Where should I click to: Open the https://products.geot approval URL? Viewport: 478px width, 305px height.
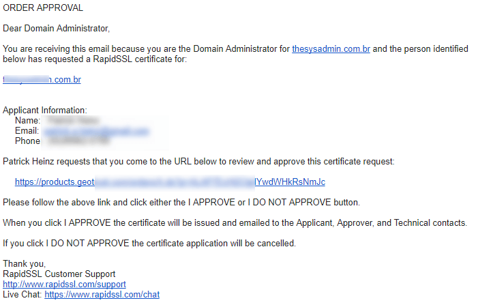coord(170,182)
